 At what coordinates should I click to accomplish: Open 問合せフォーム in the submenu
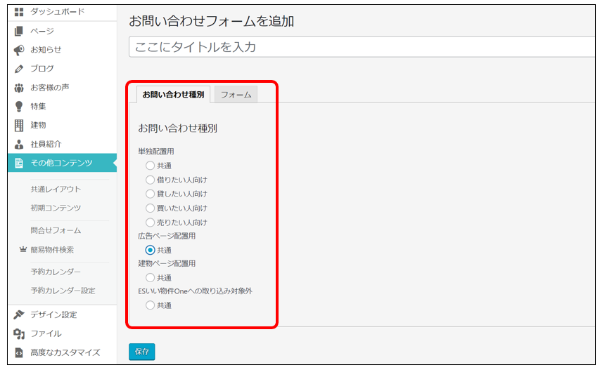tap(56, 230)
